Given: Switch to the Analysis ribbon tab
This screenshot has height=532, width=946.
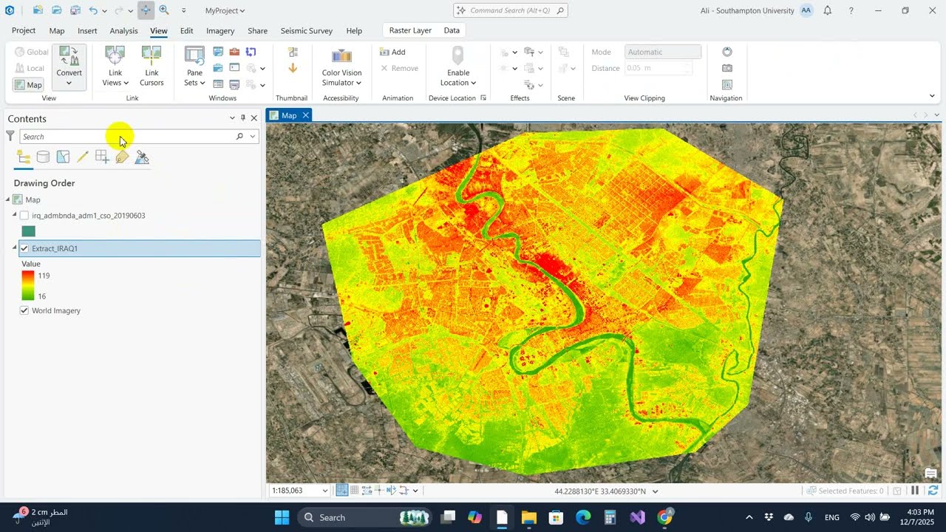Looking at the screenshot, I should pyautogui.click(x=123, y=30).
